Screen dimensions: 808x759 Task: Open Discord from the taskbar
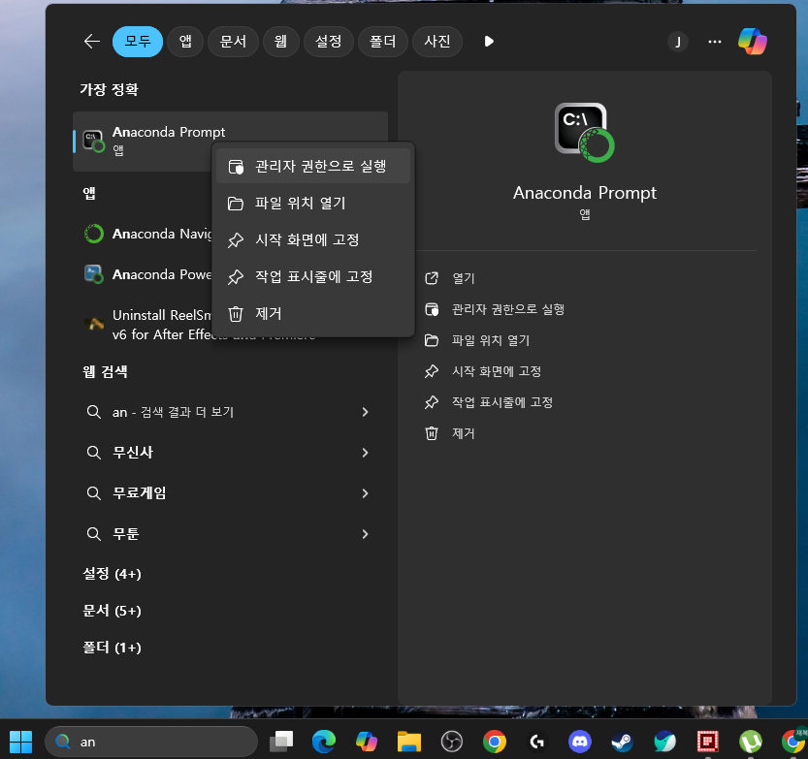tap(580, 742)
